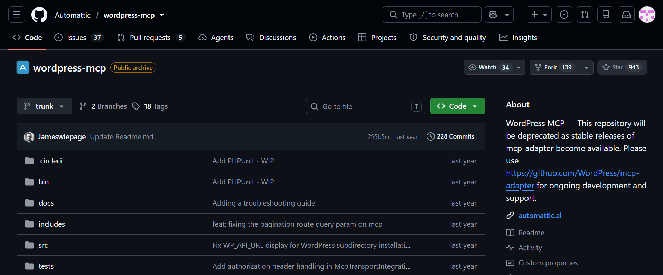Expand the Fork options caret
The image size is (663, 275).
point(586,67)
